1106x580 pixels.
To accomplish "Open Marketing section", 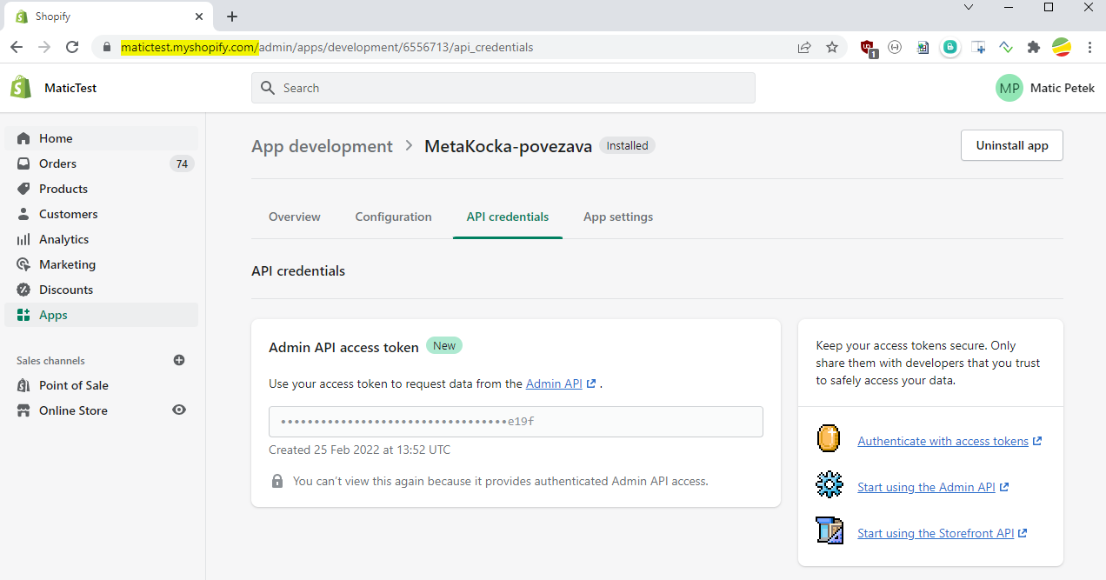I will click(x=102, y=264).
